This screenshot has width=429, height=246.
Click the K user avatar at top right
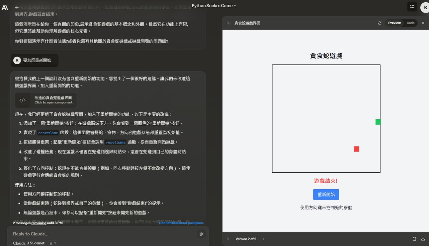coord(425,7)
